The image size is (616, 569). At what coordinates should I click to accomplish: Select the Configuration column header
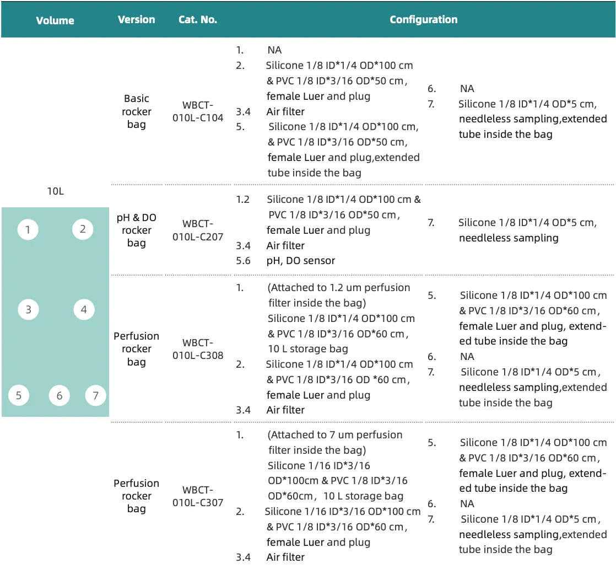(424, 20)
